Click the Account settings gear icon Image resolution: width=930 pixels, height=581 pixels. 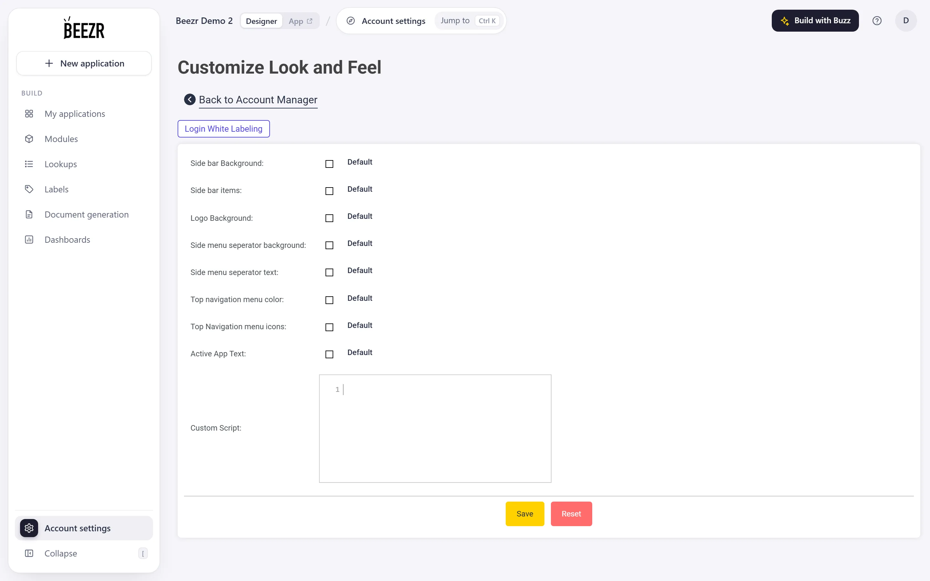pyautogui.click(x=29, y=528)
